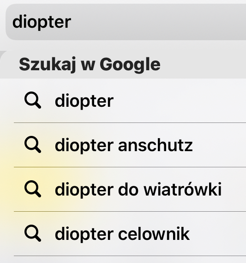Viewport: 246px width, 263px height.
Task: Place the cursor after 'diopter' in the search field
Action: (x=72, y=22)
